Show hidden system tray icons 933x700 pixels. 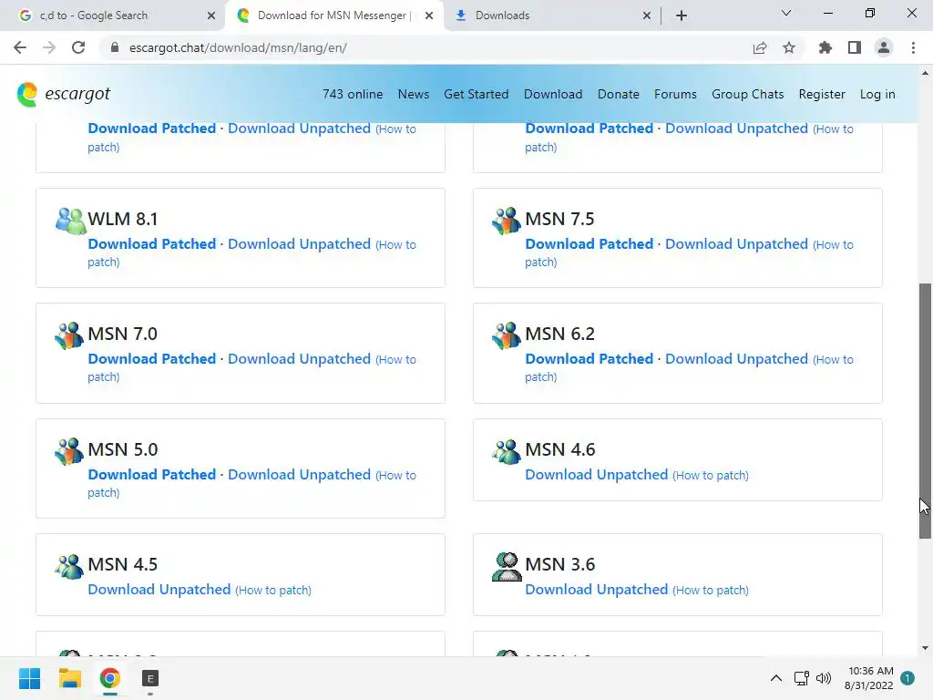(x=776, y=678)
